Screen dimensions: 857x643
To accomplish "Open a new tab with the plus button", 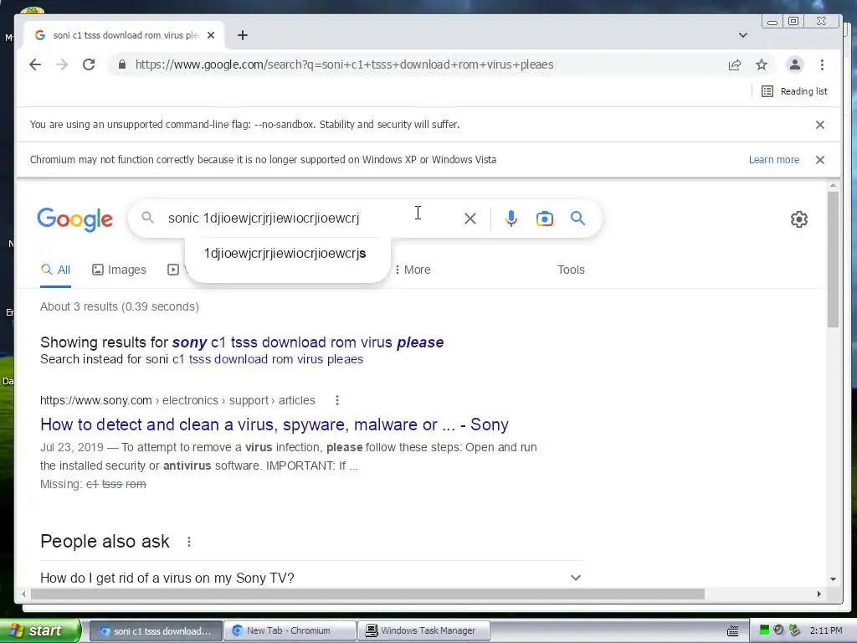I will click(x=243, y=35).
